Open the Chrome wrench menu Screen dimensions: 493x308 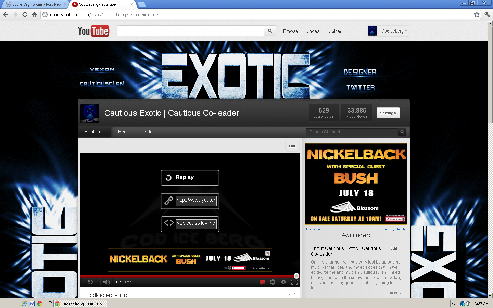[x=487, y=14]
